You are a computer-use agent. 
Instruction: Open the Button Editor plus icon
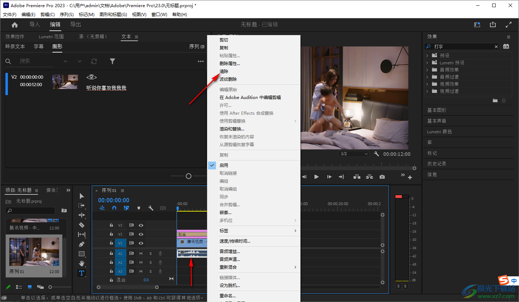pyautogui.click(x=410, y=177)
